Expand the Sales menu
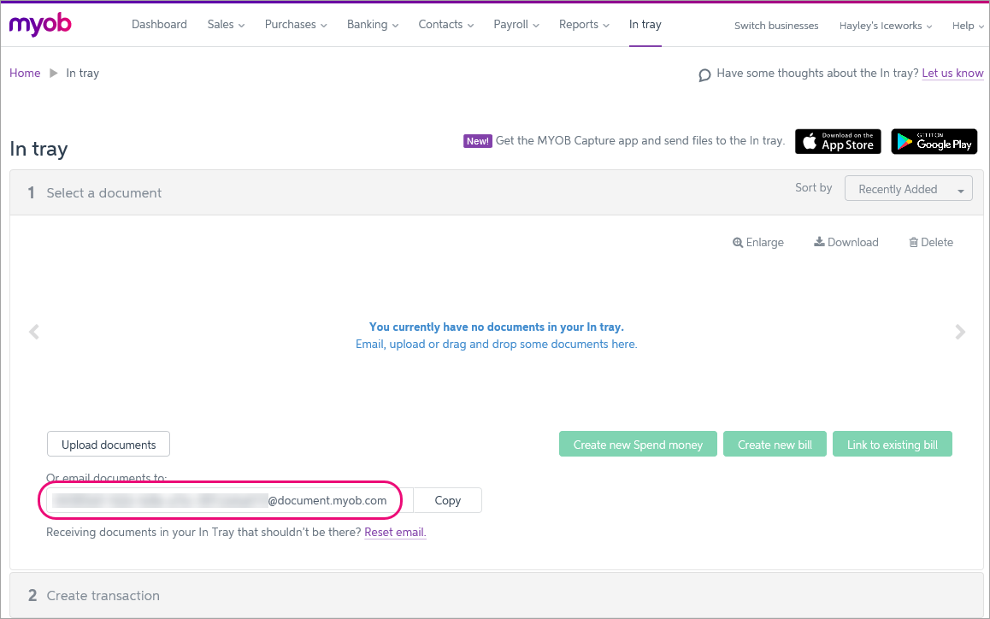Screen dimensions: 990x619 226,25
